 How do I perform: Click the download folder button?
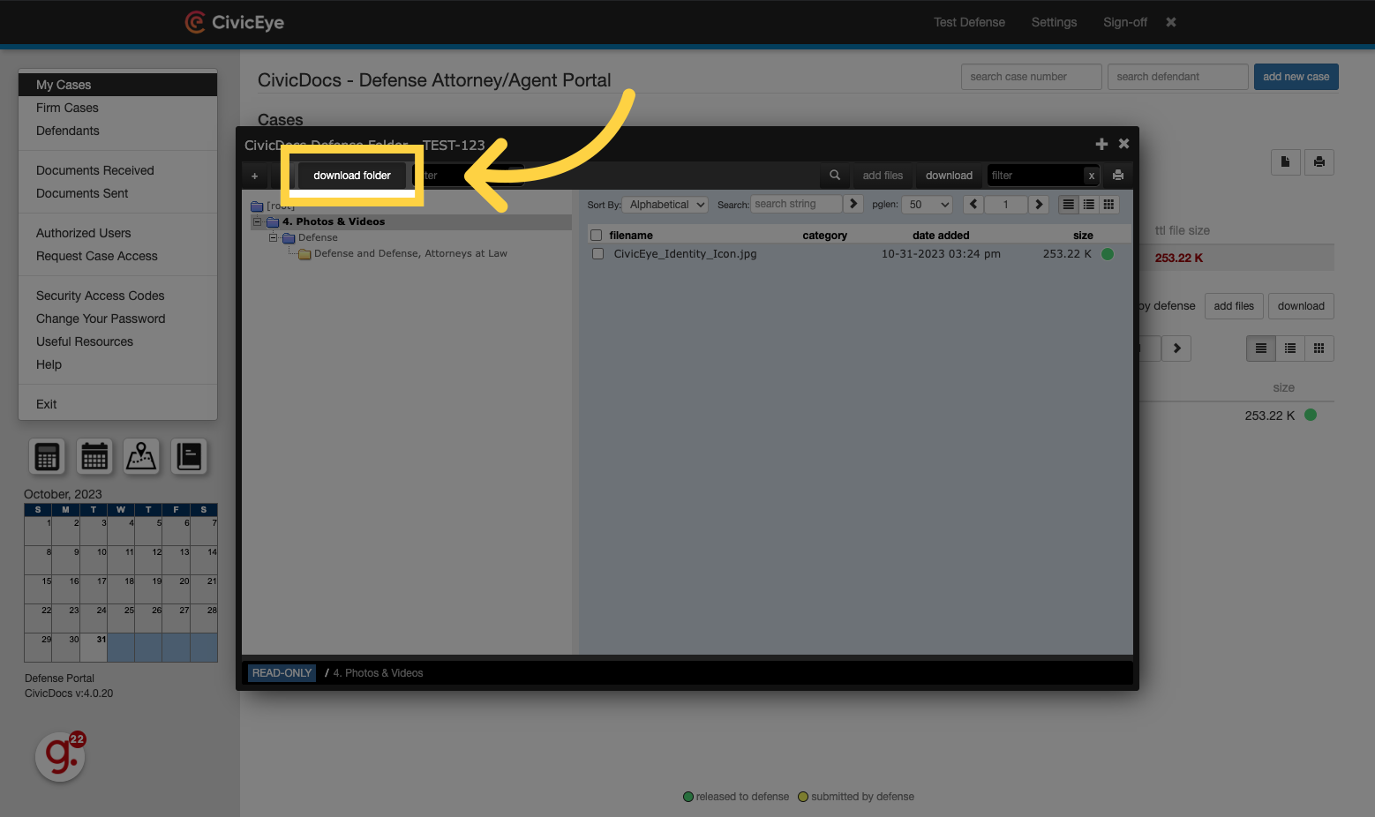click(352, 176)
